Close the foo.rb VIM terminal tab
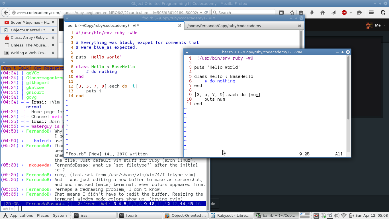The width and height of the screenshot is (389, 219). pyautogui.click(x=180, y=26)
